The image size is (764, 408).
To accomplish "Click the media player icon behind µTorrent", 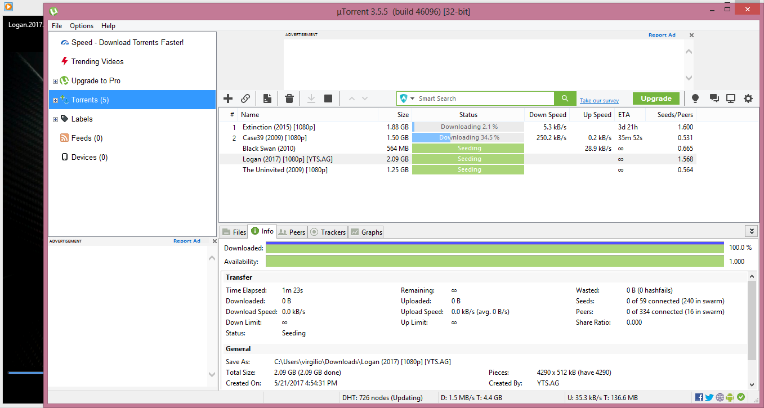I will [8, 7].
